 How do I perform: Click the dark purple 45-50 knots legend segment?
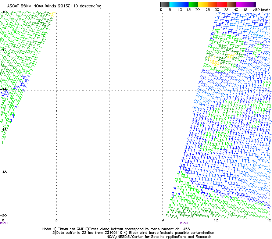[x=251, y=4]
